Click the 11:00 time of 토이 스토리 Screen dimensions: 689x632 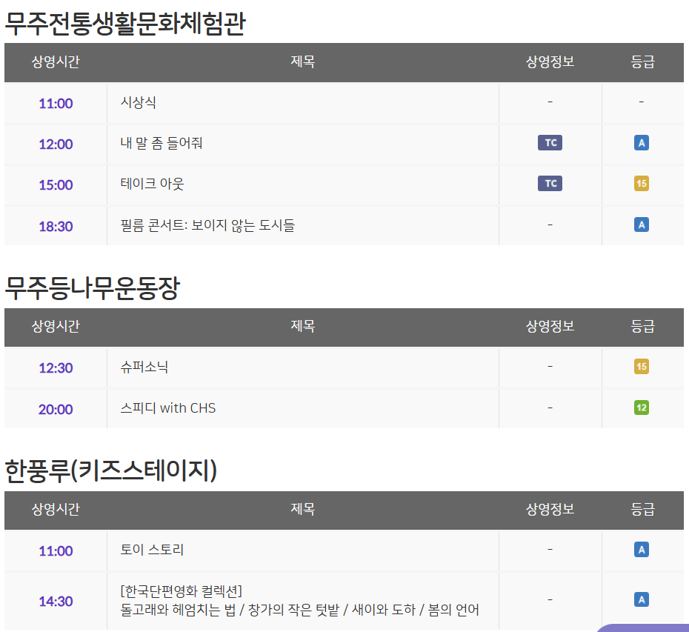pos(56,550)
